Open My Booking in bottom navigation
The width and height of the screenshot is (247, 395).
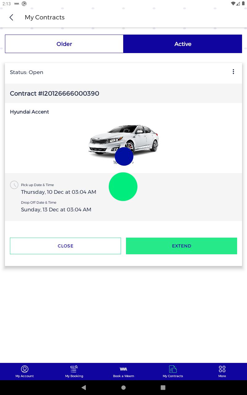click(74, 371)
